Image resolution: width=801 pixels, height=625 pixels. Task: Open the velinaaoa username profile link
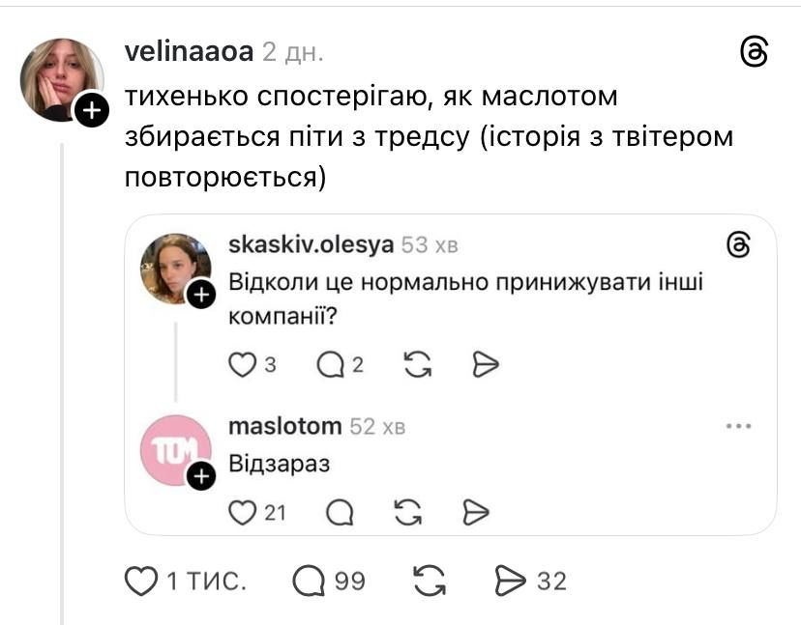point(189,51)
